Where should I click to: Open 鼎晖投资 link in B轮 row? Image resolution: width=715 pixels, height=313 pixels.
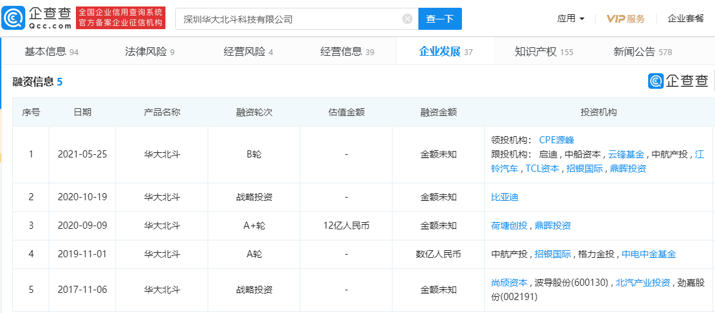(628, 168)
